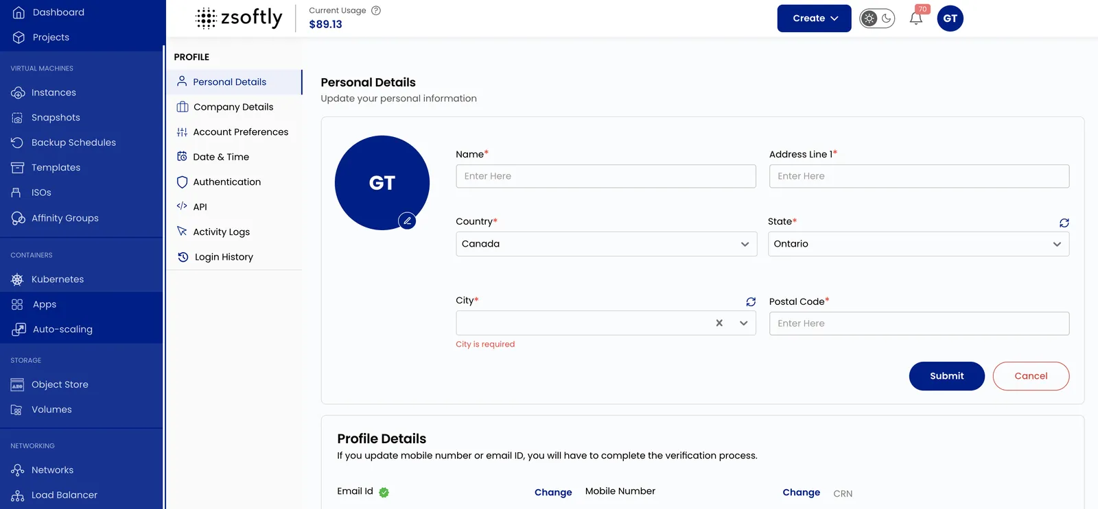
Task: Click the Volumes icon
Action: [16, 410]
